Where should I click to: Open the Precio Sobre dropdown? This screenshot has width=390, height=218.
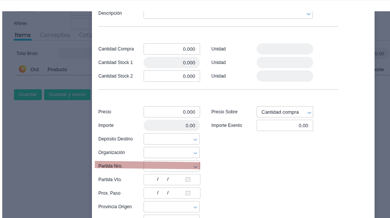click(309, 112)
